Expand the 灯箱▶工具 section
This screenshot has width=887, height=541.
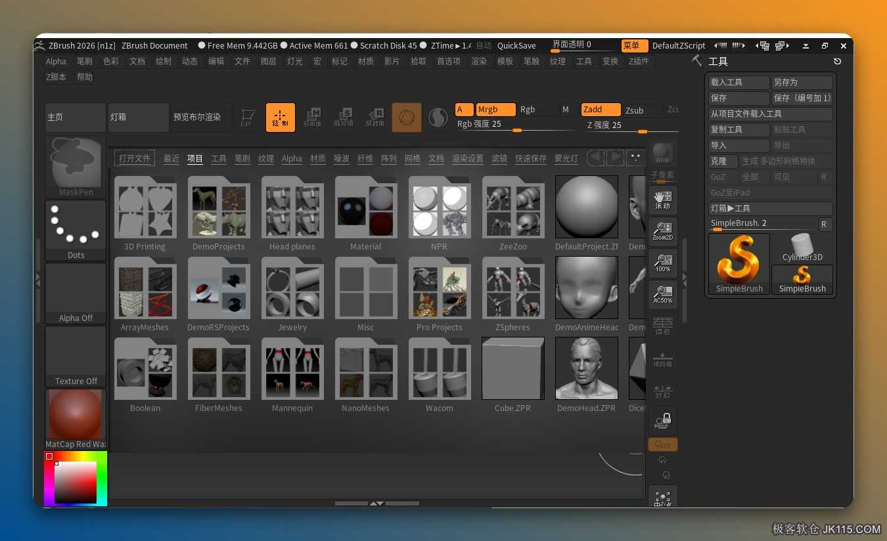click(x=771, y=208)
